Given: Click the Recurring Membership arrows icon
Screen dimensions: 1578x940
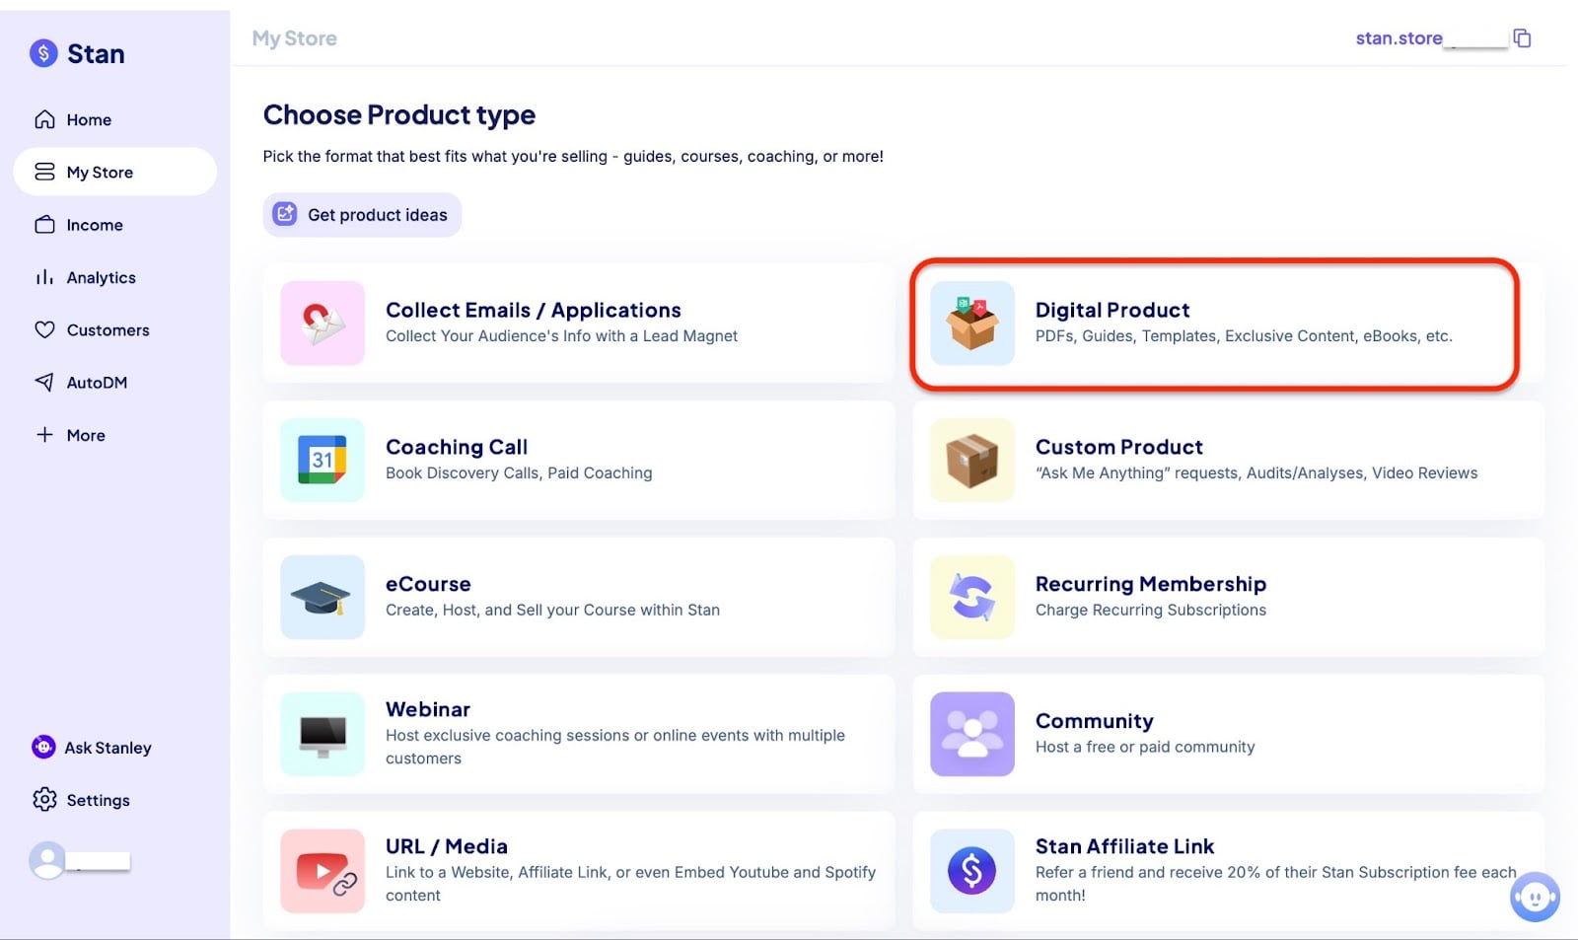Looking at the screenshot, I should tap(972, 597).
